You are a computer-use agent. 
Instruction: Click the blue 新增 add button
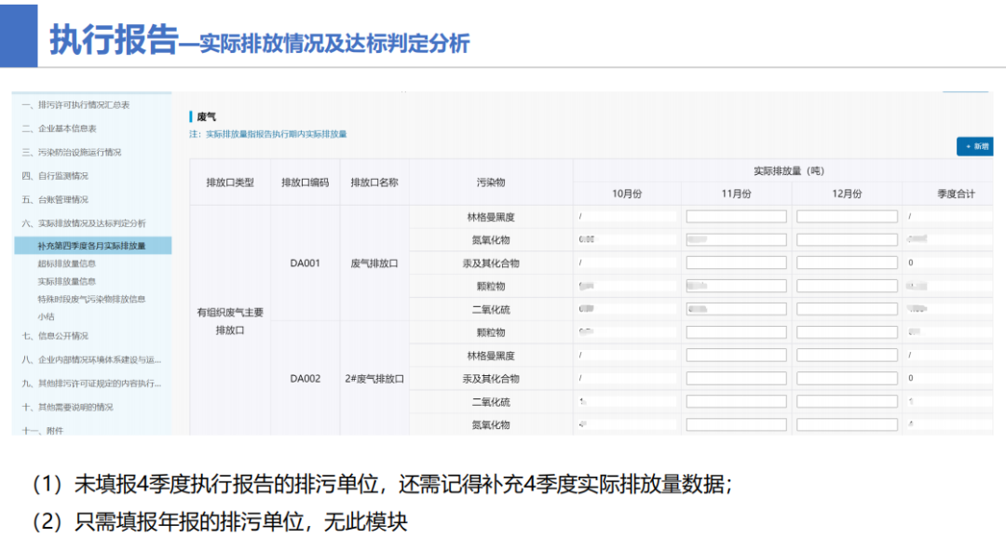(974, 146)
